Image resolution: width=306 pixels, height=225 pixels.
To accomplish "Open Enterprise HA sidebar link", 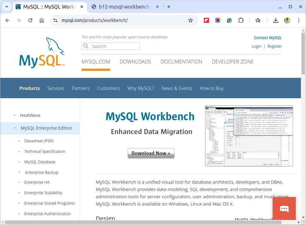I will [x=37, y=182].
